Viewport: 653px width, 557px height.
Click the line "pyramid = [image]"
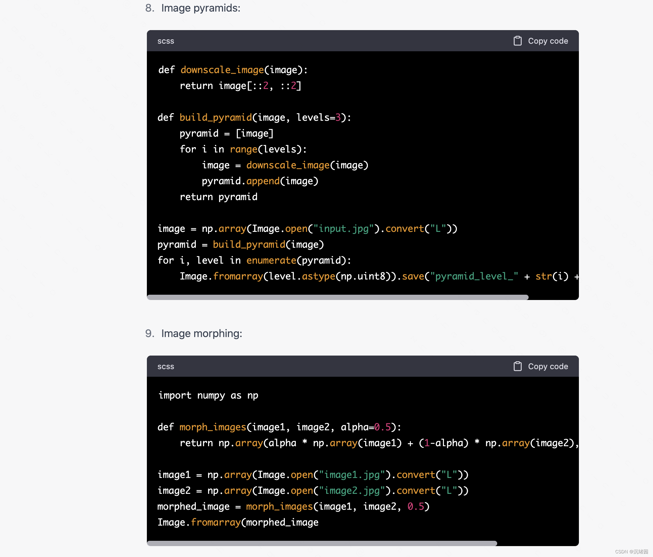227,133
